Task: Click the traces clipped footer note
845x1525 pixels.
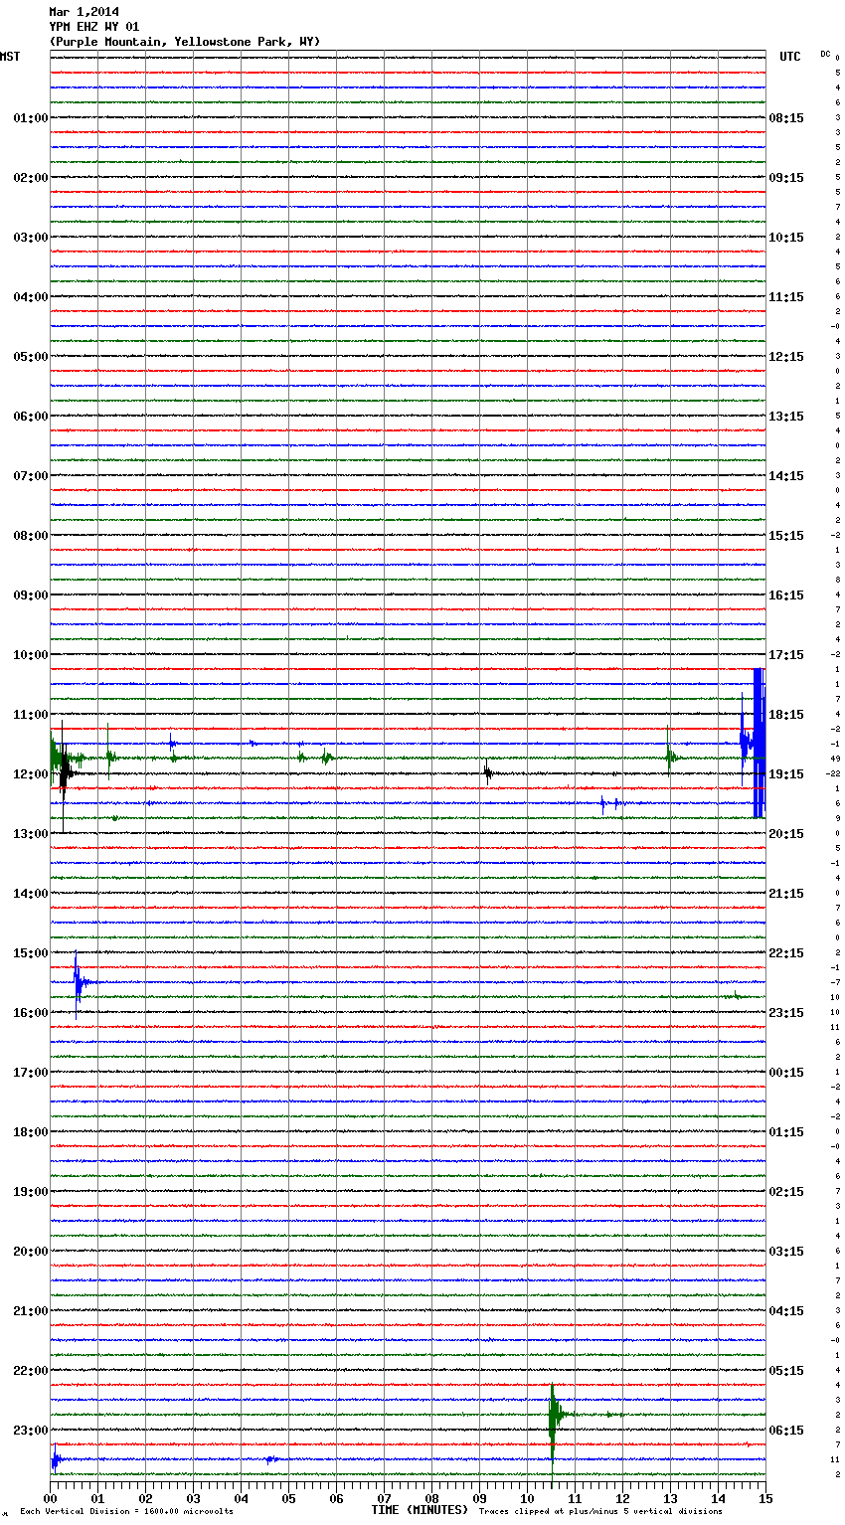Action: (600, 1511)
